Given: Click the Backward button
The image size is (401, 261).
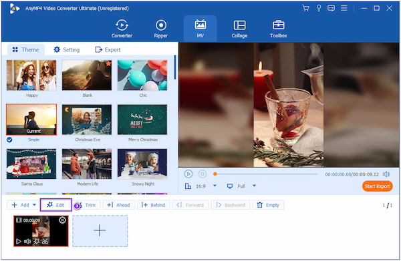Looking at the screenshot, I should tap(231, 205).
